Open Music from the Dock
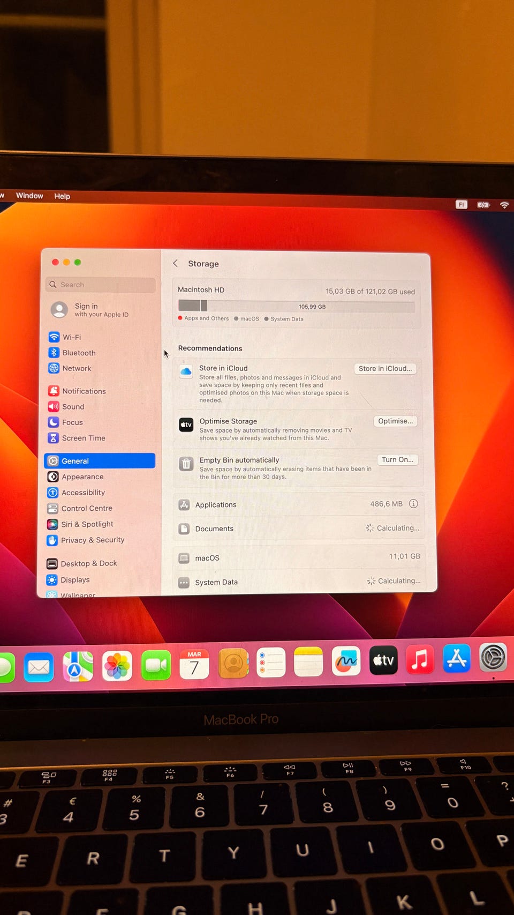The image size is (514, 915). click(x=420, y=659)
